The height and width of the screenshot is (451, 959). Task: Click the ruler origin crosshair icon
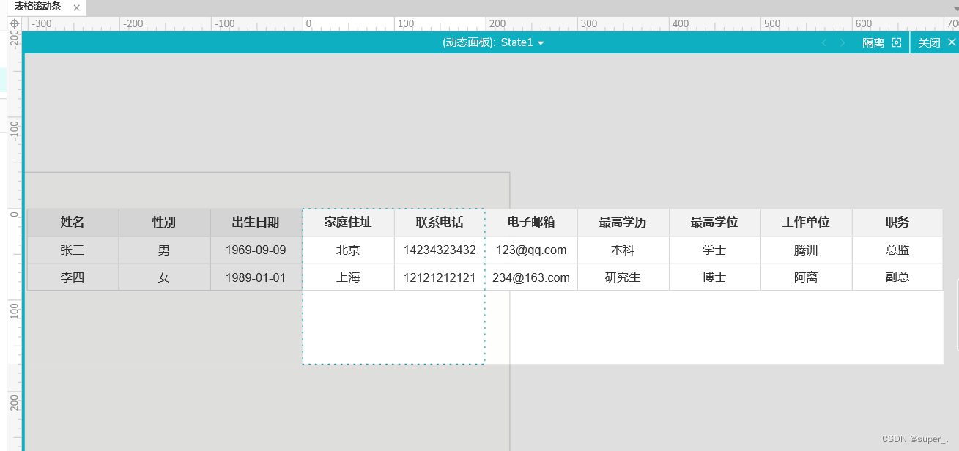point(14,23)
